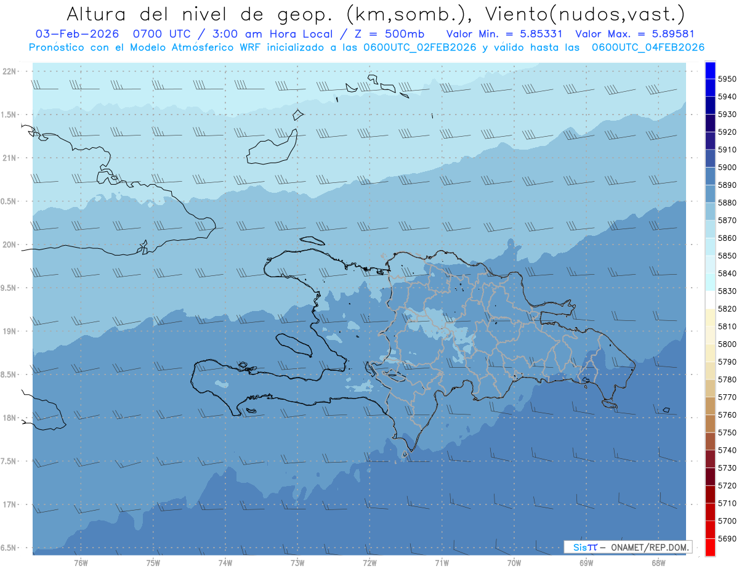Click the 22N latitude label
Image resolution: width=739 pixels, height=571 pixels.
tap(10, 71)
